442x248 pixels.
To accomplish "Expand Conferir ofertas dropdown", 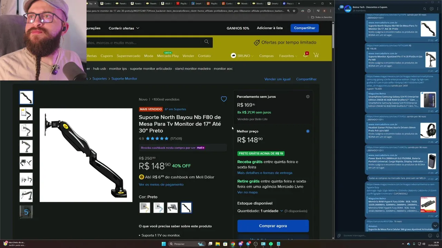I will tap(124, 28).
